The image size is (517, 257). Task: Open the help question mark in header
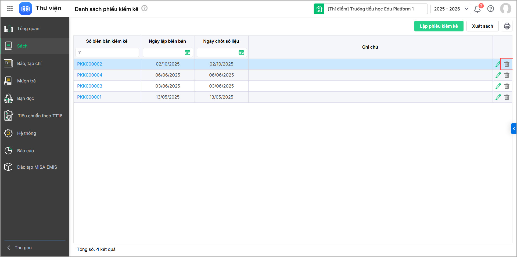[x=491, y=9]
